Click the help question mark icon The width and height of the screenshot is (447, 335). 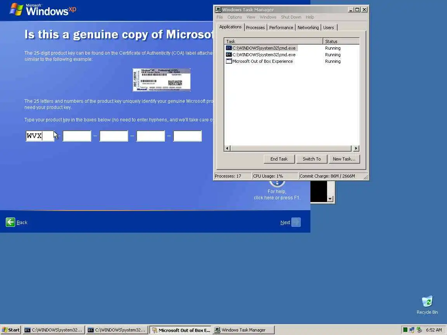point(277,183)
